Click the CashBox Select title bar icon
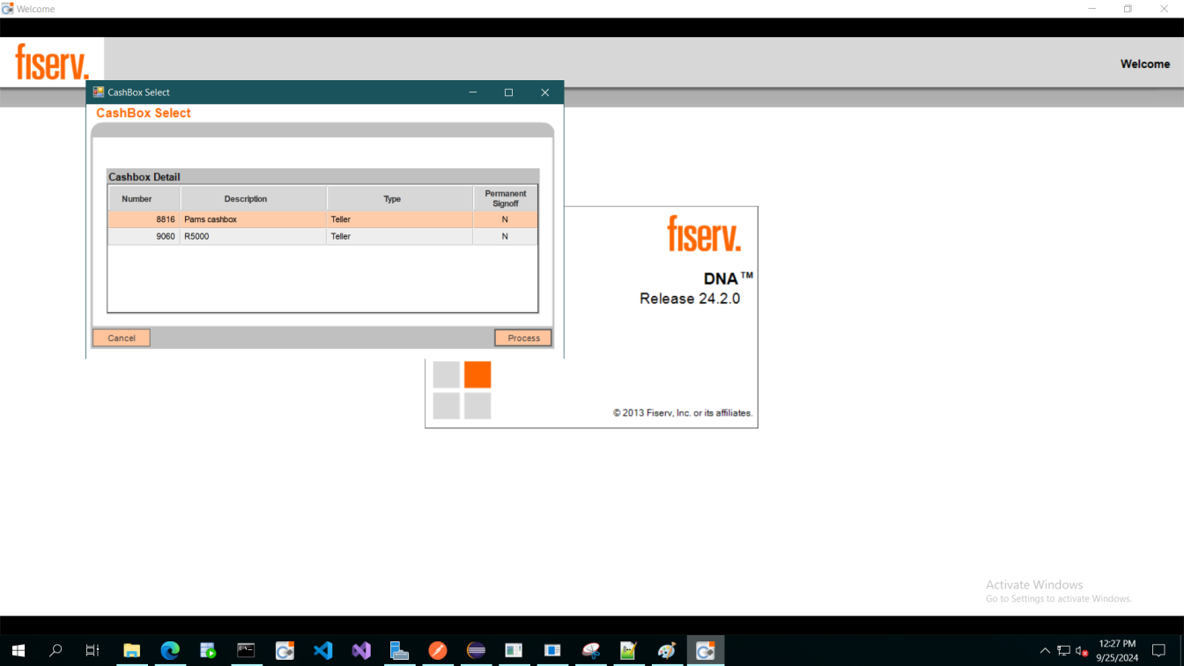Viewport: 1184px width, 666px height. 99,92
